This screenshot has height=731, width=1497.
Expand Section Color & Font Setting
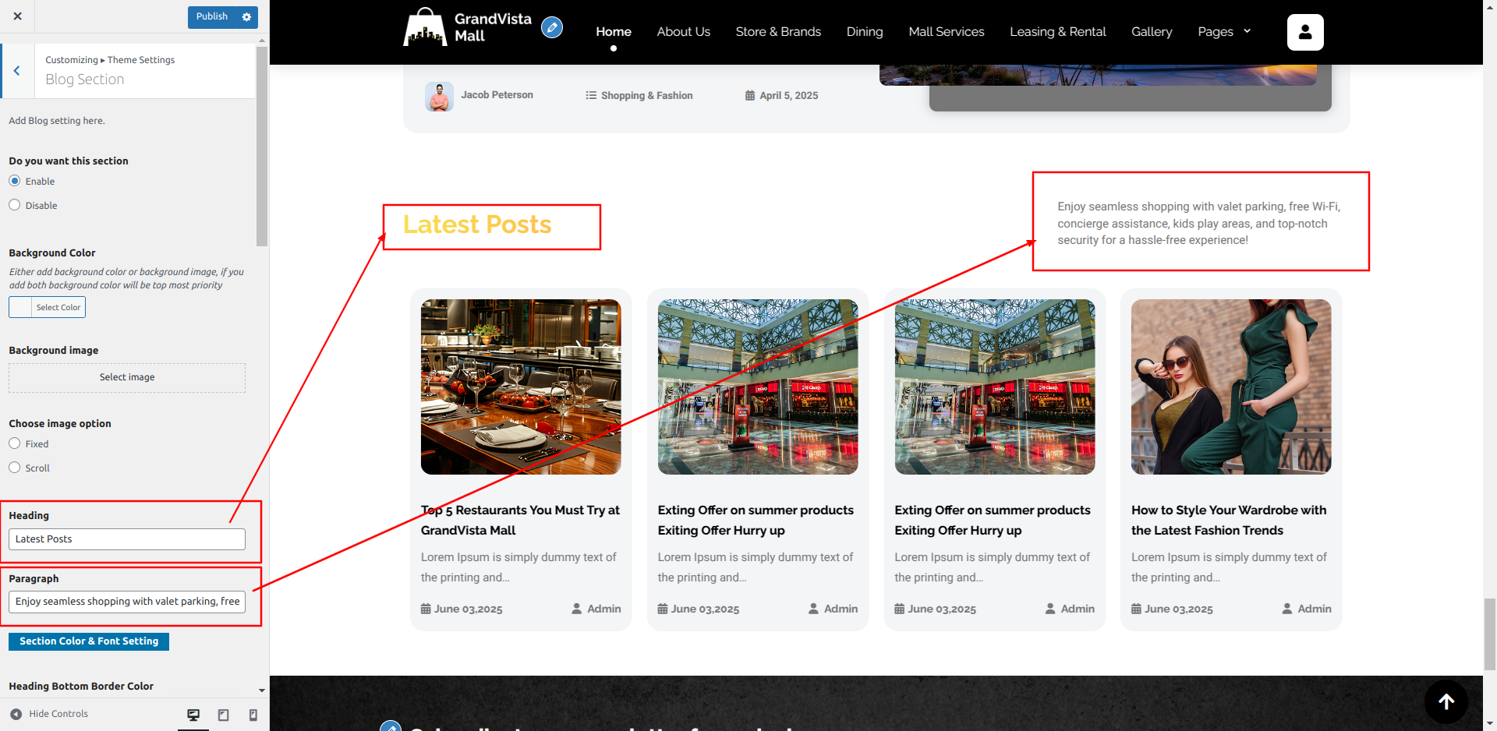(89, 641)
